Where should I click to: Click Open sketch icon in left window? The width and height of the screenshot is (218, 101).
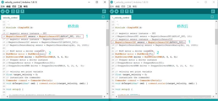[x=18, y=11]
